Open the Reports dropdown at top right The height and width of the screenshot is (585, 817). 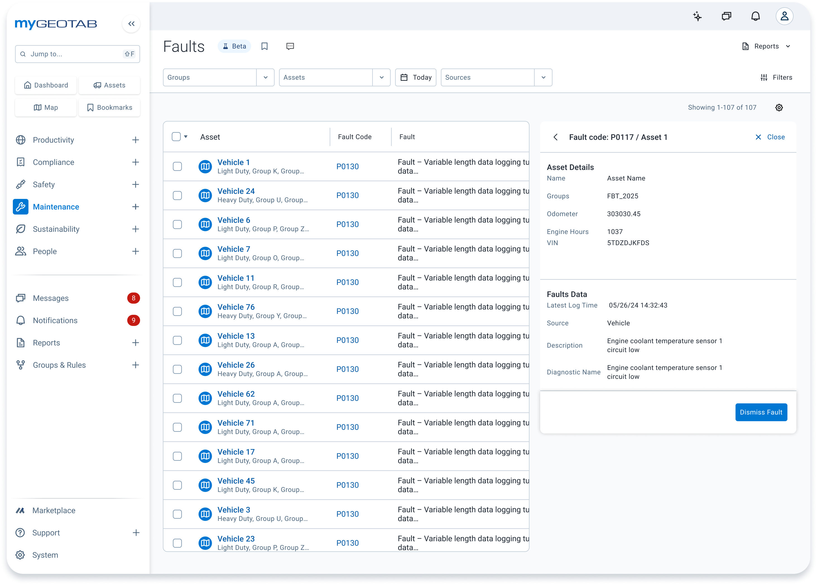(766, 47)
